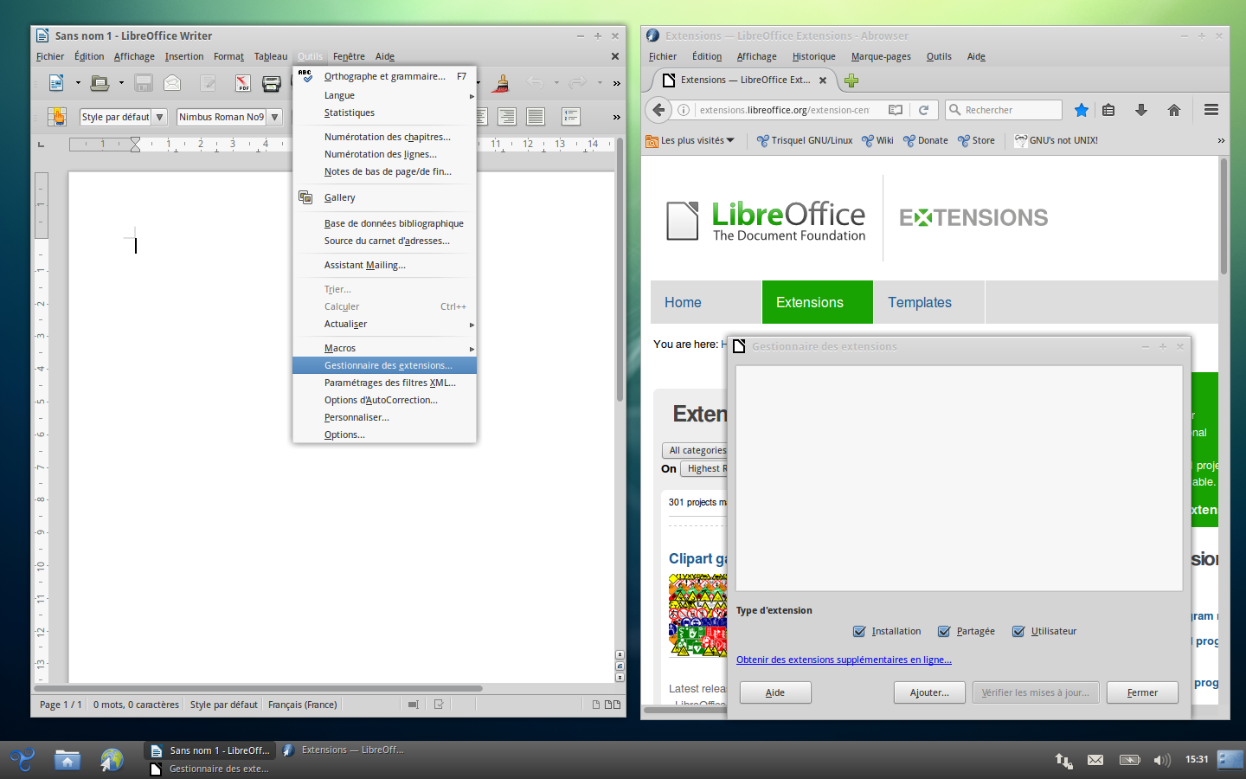Choose Options d'AutoCorrection menu entry
This screenshot has height=779, width=1246.
(x=384, y=400)
